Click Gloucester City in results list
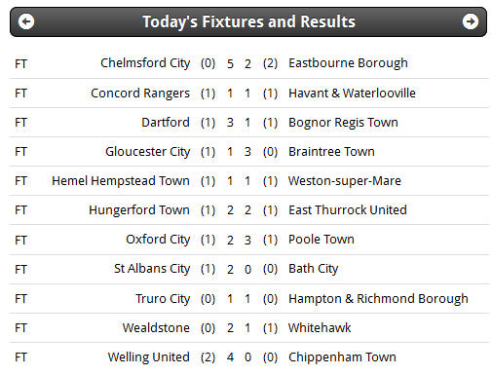492x375 pixels. pyautogui.click(x=148, y=152)
